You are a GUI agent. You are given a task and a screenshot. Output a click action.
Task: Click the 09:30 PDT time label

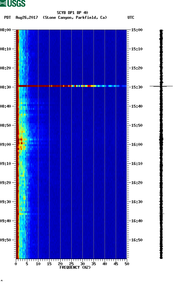tap(5, 202)
